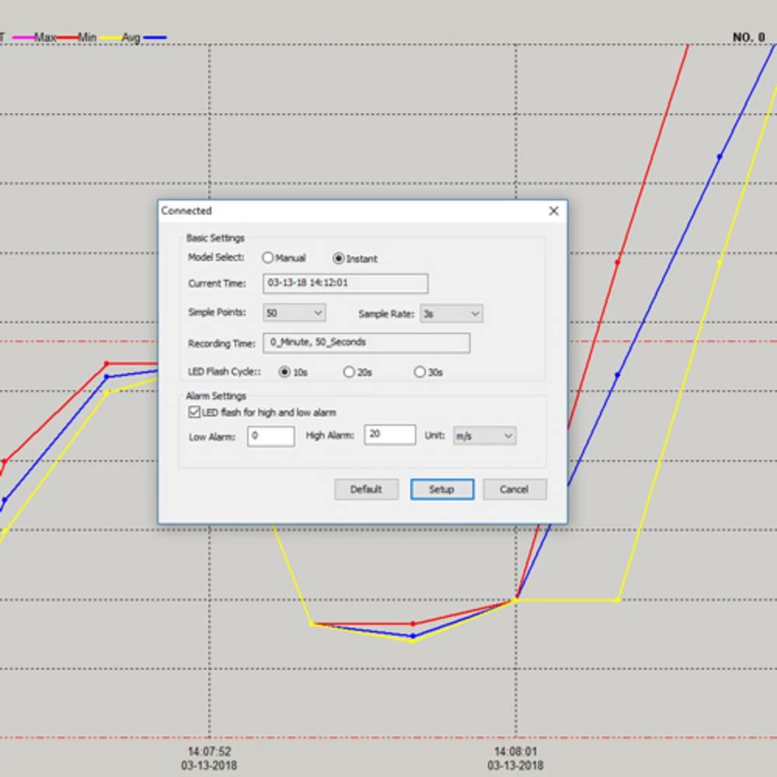Viewport: 777px width, 777px height.
Task: Set LED flash cycle to 30s
Action: tap(420, 372)
